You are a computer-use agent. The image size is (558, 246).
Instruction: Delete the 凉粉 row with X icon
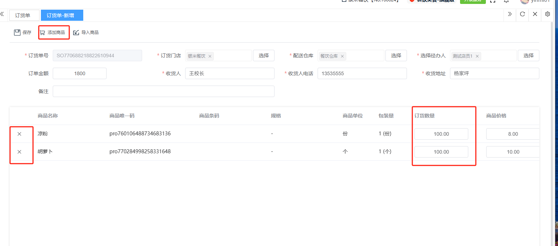coord(19,134)
